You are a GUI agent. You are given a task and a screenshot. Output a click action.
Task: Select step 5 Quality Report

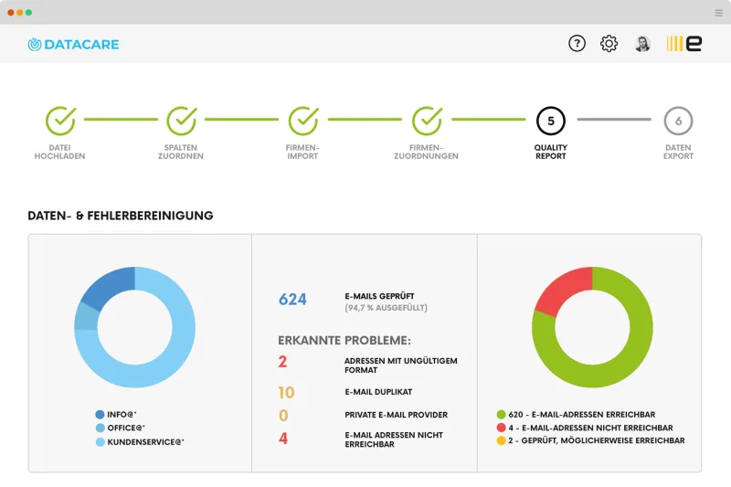[551, 121]
